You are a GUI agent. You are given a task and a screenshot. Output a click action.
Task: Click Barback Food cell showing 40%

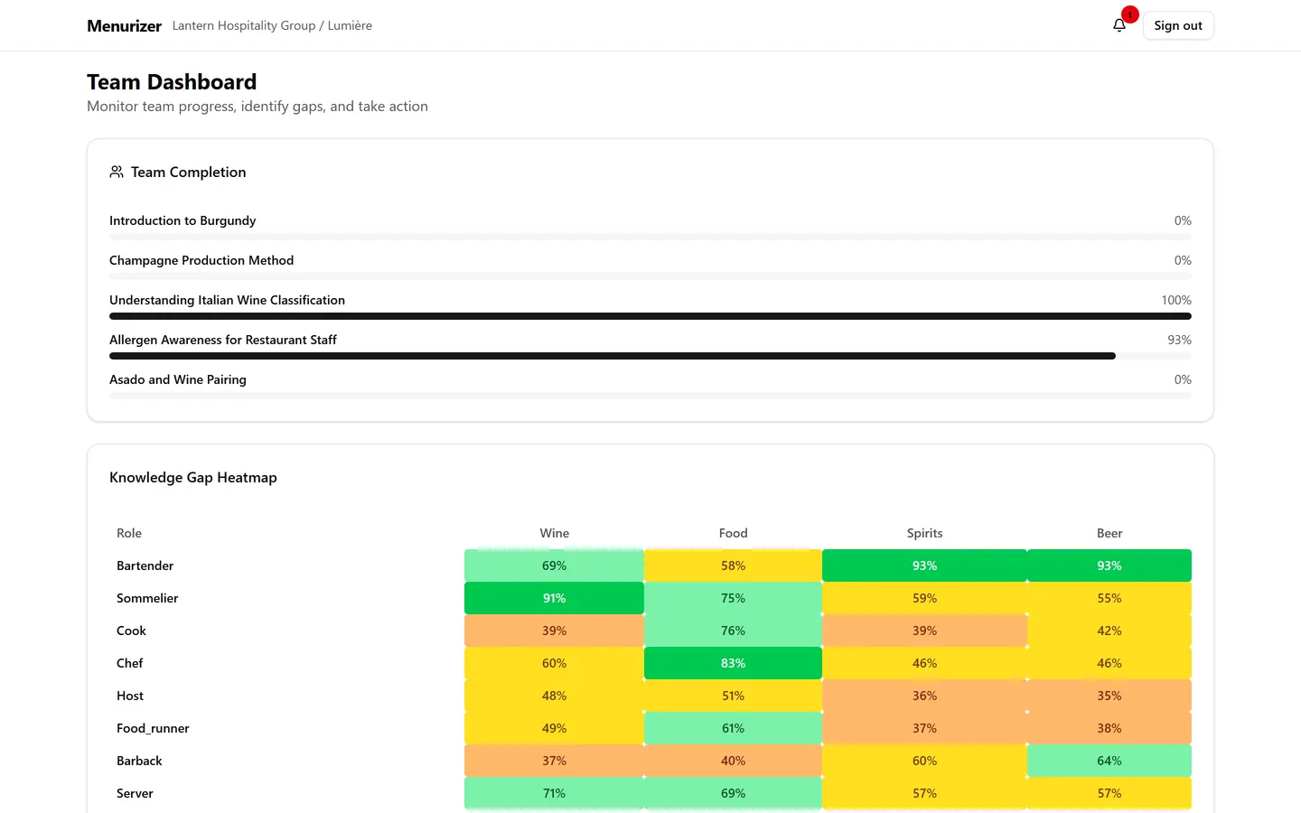pos(733,761)
